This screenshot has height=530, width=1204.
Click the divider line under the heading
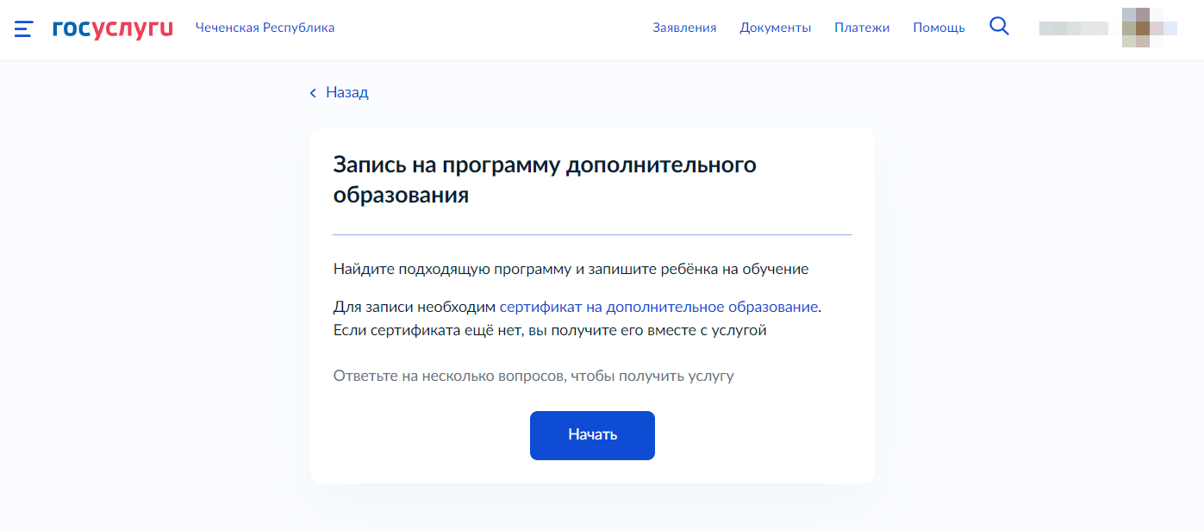tap(592, 234)
